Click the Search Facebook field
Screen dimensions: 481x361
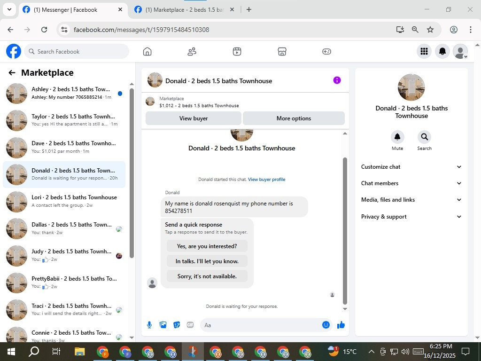(x=77, y=51)
